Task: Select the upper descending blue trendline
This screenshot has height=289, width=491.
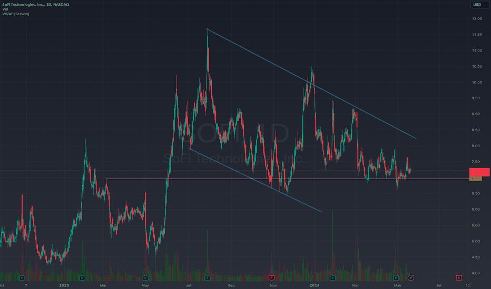Action: (x=311, y=84)
